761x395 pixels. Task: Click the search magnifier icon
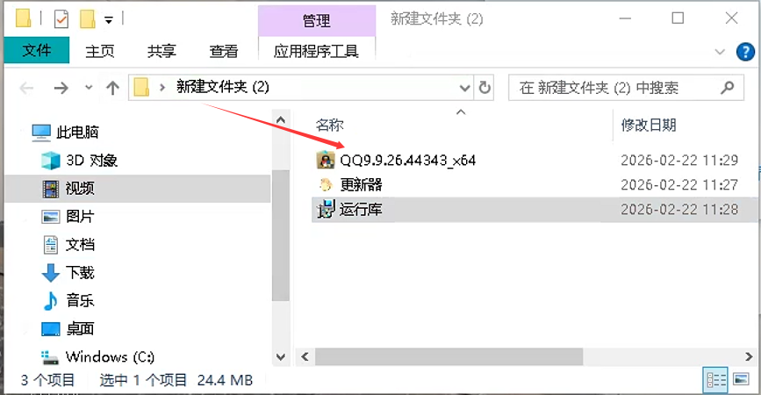point(728,88)
